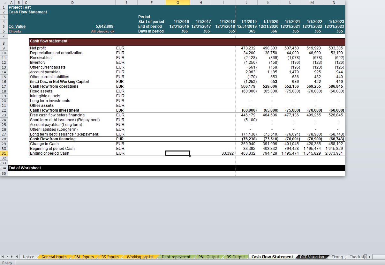Select the 1/1/2019 start of period cell

pyautogui.click(x=249, y=22)
